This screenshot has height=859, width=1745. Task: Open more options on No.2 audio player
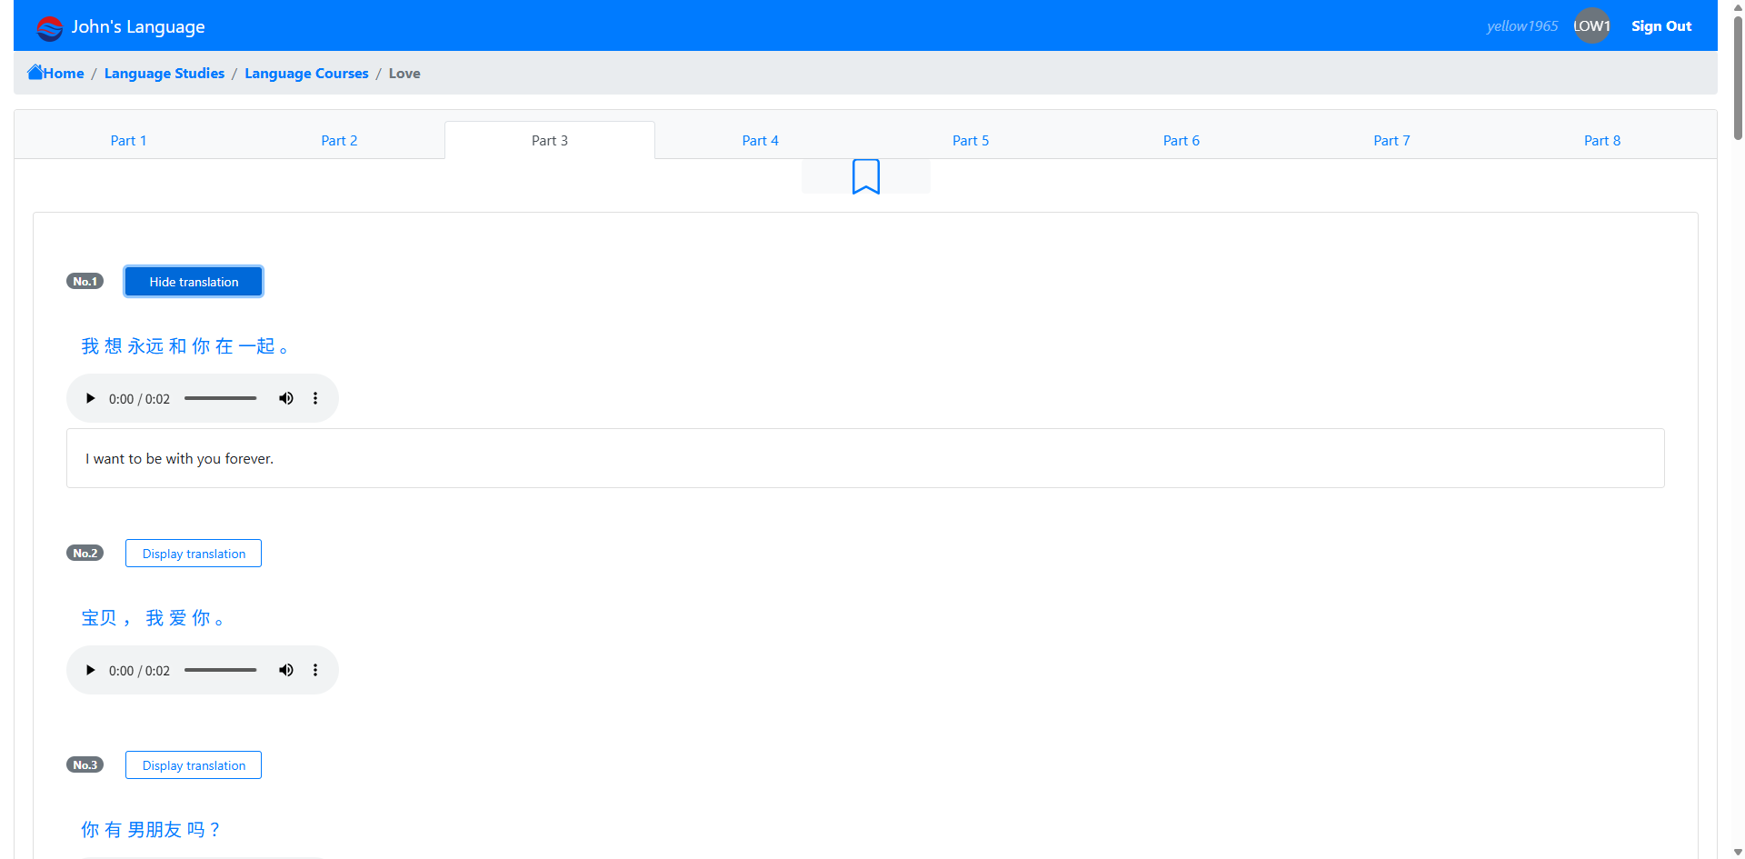[x=315, y=670]
